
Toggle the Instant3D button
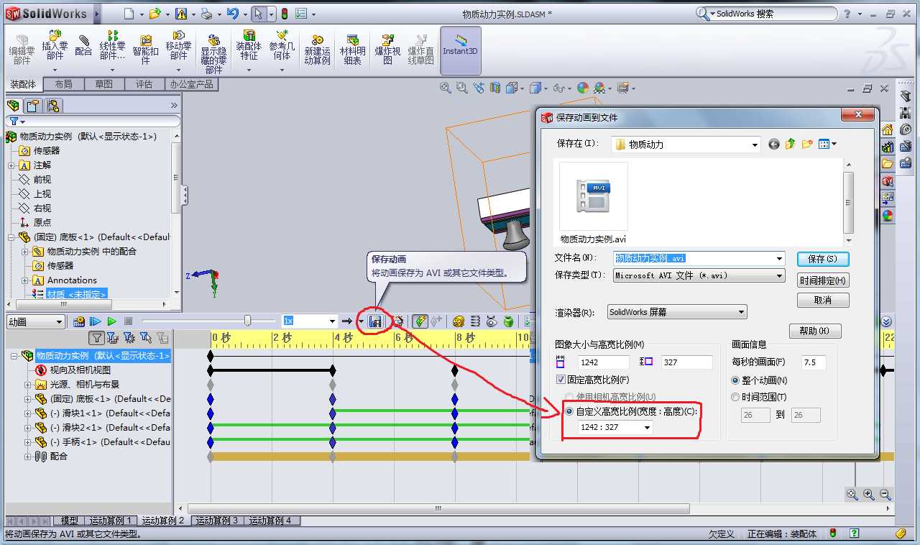[460, 50]
